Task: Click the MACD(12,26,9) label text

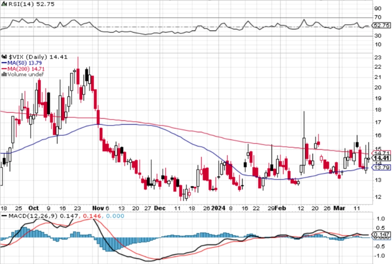Action: [33, 216]
